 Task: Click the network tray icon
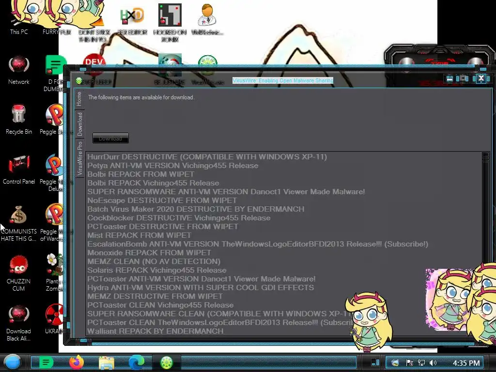click(421, 363)
